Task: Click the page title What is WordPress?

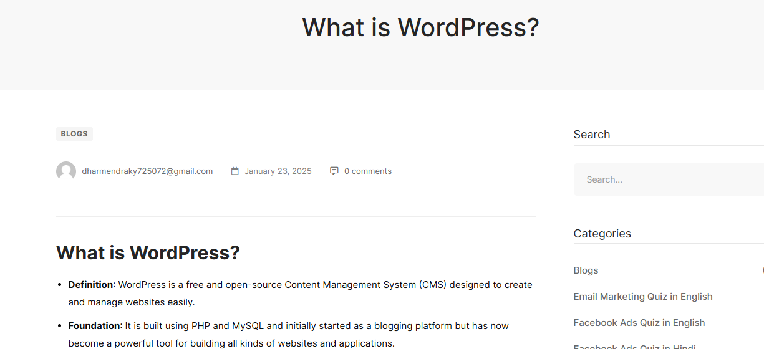Action: coord(420,27)
